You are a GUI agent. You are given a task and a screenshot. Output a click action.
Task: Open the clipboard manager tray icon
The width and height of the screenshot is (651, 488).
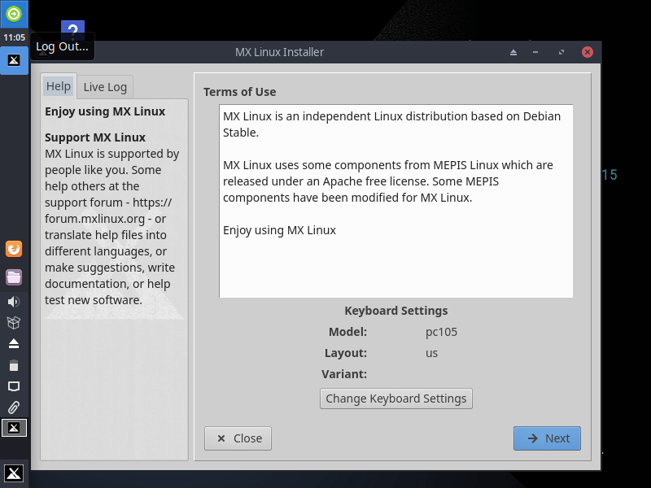[14, 365]
